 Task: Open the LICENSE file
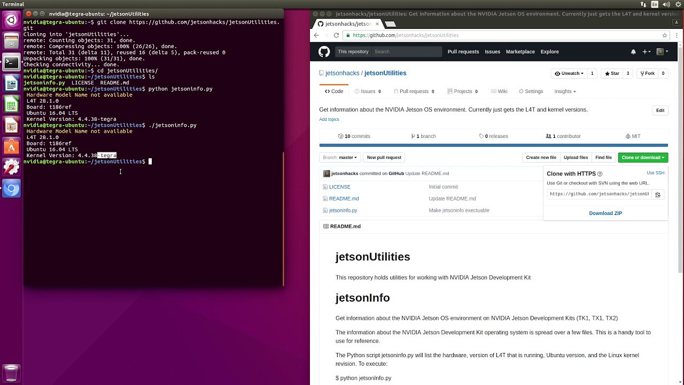340,187
